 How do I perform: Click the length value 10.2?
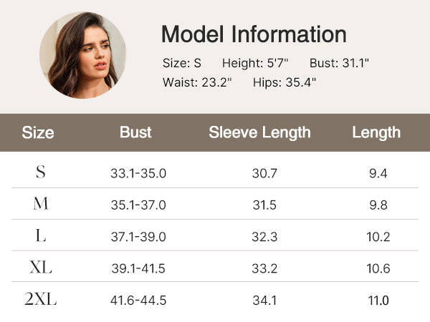[377, 237]
